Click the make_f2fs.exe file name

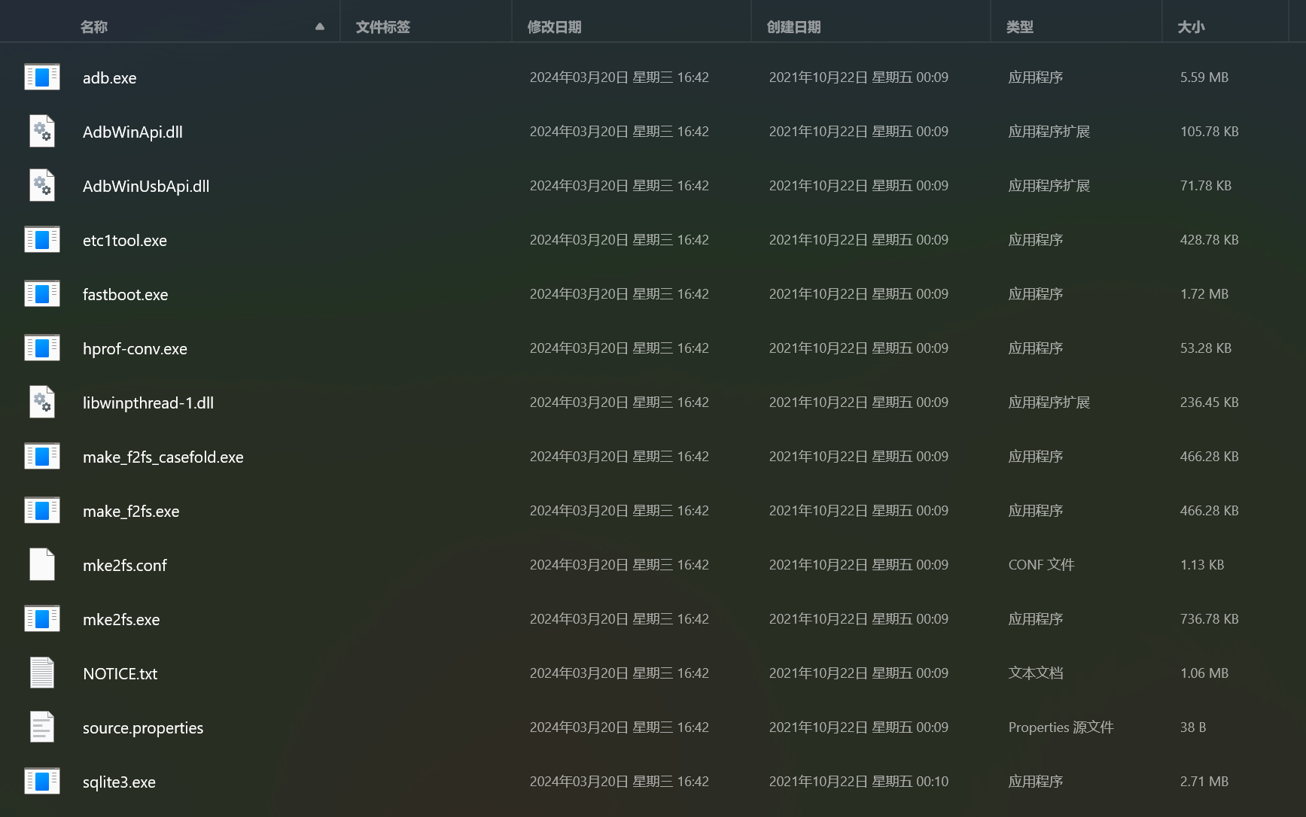131,512
